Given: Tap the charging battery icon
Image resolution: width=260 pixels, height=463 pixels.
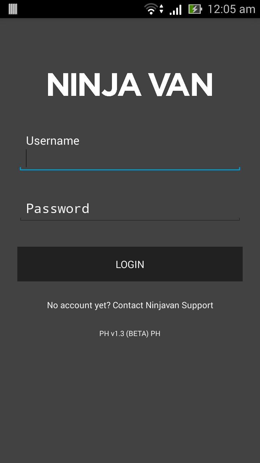Looking at the screenshot, I should (x=195, y=9).
